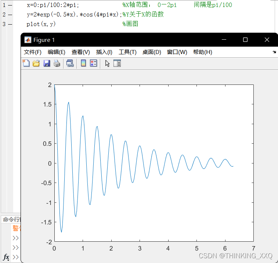The image size is (278, 263).
Task: Click the bottom command prompt >> next to fx
Action: (x=15, y=257)
